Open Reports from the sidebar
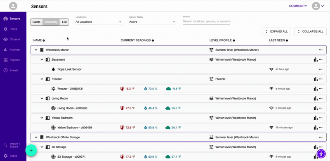Screen dimensions: 330x161 (x=12, y=60)
